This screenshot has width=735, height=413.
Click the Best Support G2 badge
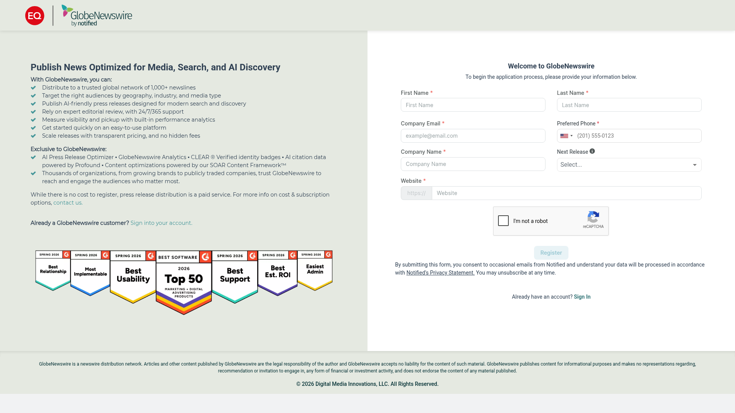point(235,277)
